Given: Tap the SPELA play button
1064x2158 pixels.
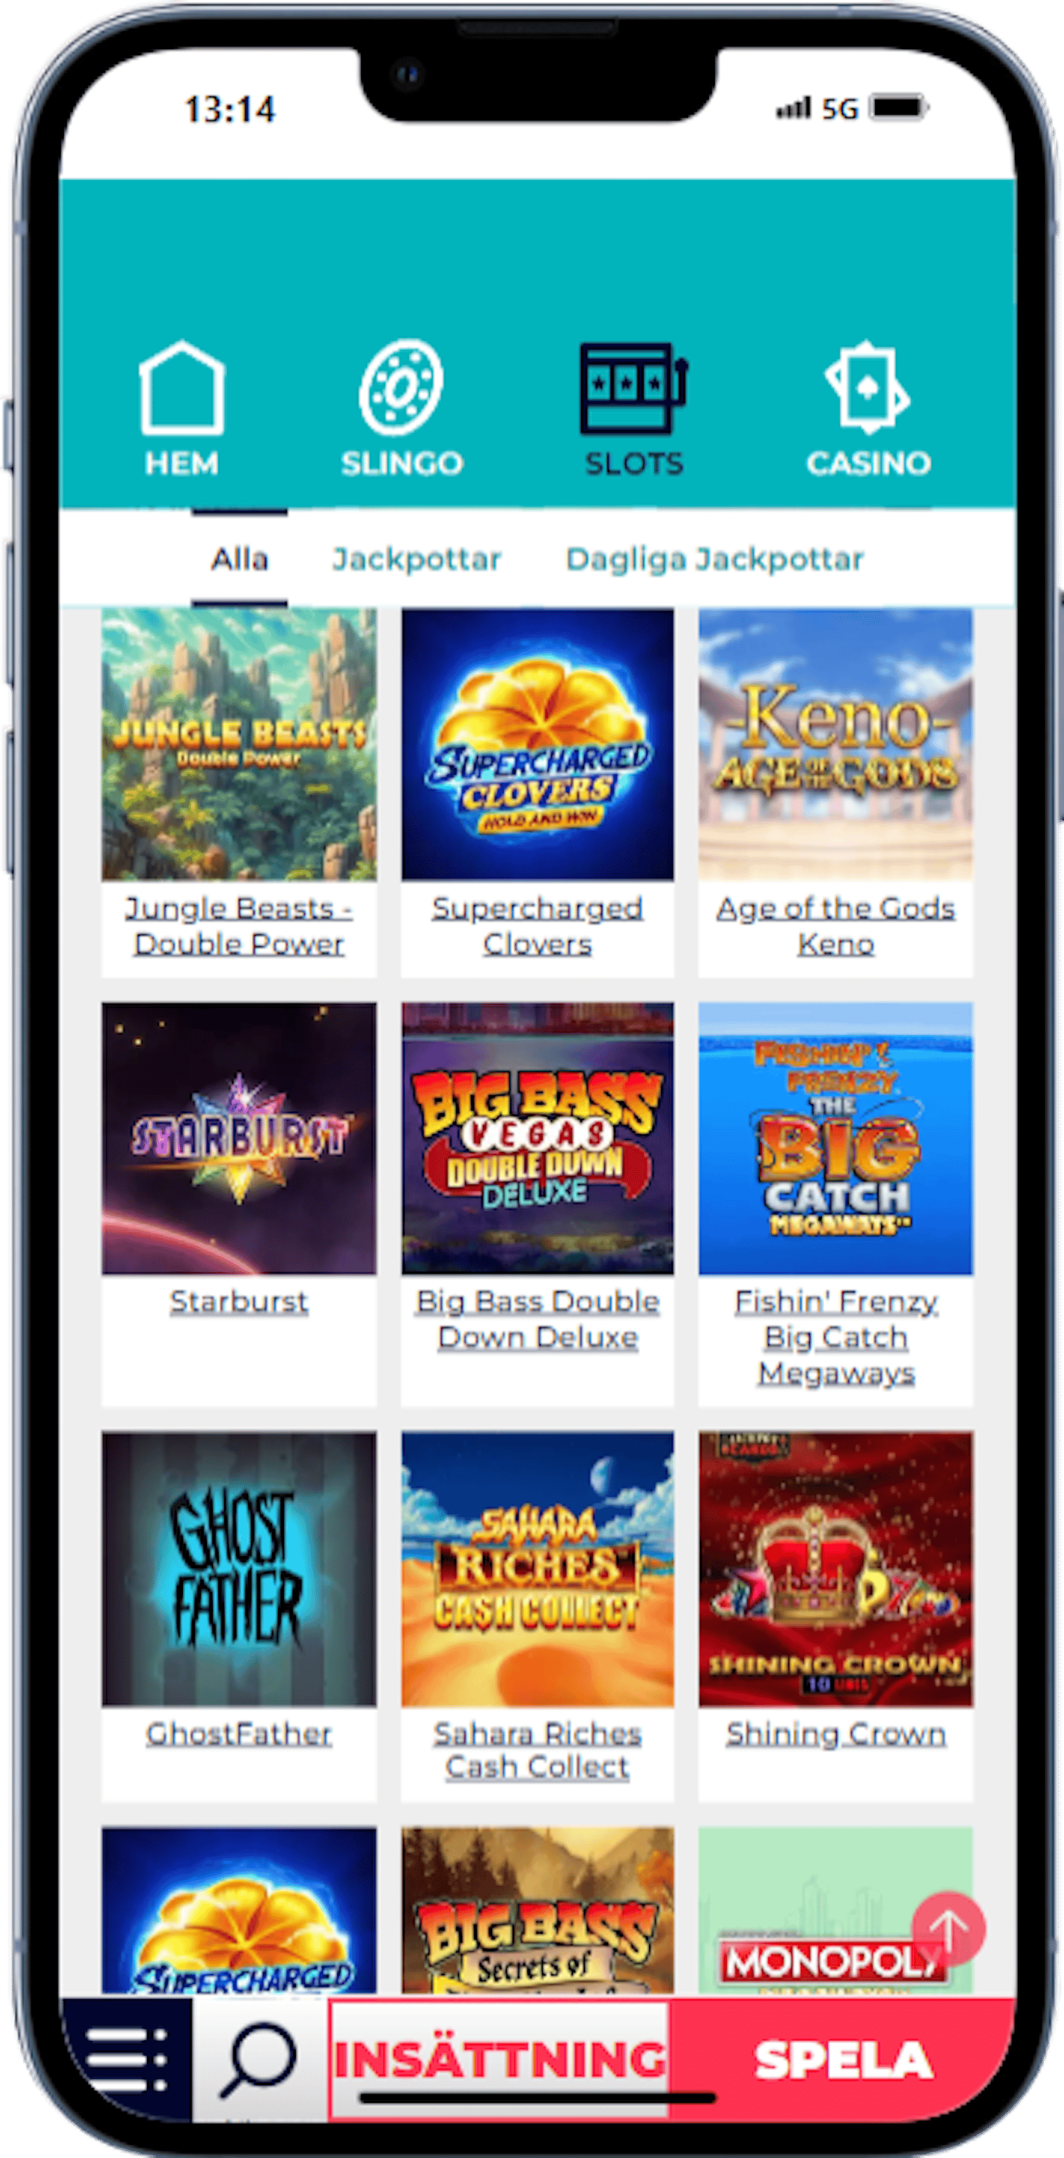Looking at the screenshot, I should [x=843, y=2059].
